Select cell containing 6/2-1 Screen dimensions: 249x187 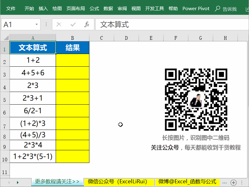(x=33, y=111)
